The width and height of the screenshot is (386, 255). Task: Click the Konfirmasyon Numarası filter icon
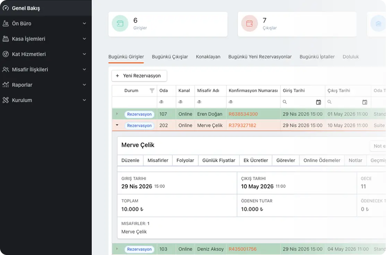[231, 102]
